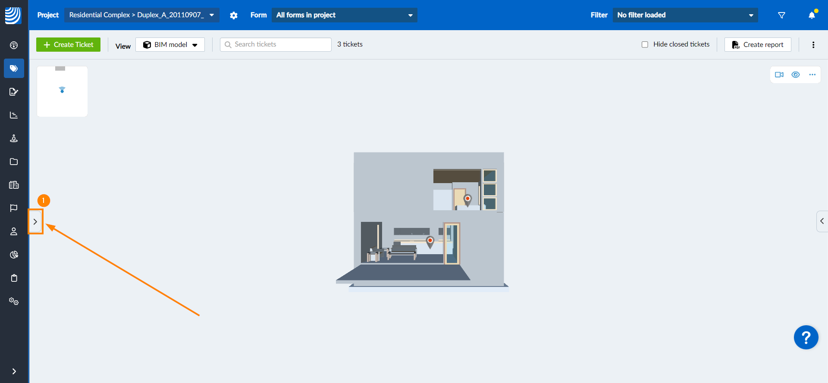Open the All forms in project dropdown
828x383 pixels.
[x=344, y=15]
